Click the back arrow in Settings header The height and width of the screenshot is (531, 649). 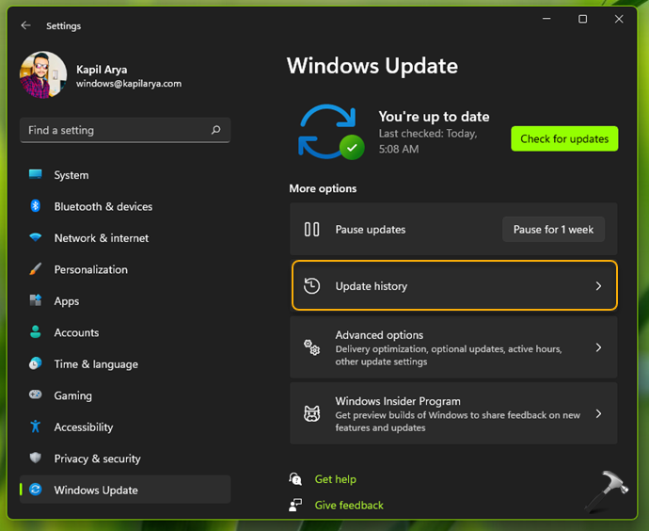coord(25,25)
